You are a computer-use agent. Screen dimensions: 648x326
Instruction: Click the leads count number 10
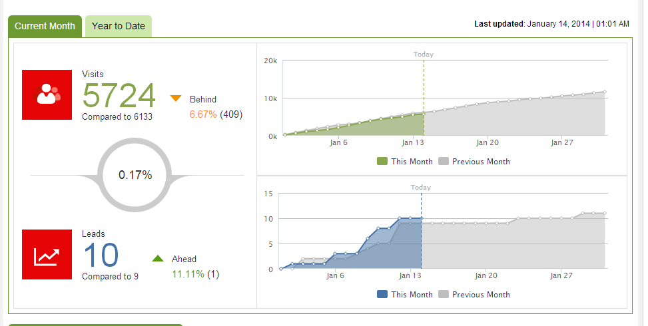101,255
